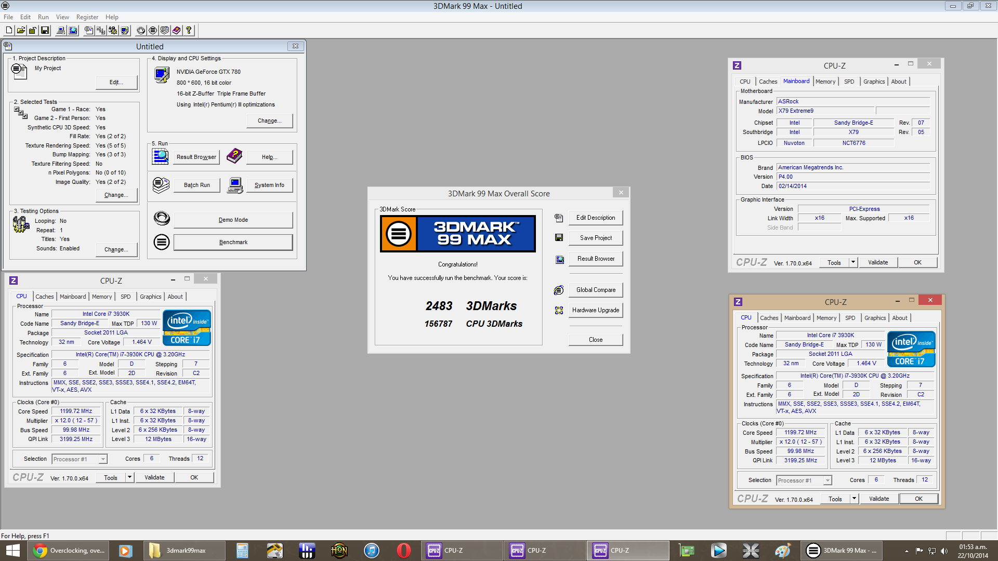Click the Open project folder toolbar icon
The height and width of the screenshot is (561, 998).
click(21, 31)
